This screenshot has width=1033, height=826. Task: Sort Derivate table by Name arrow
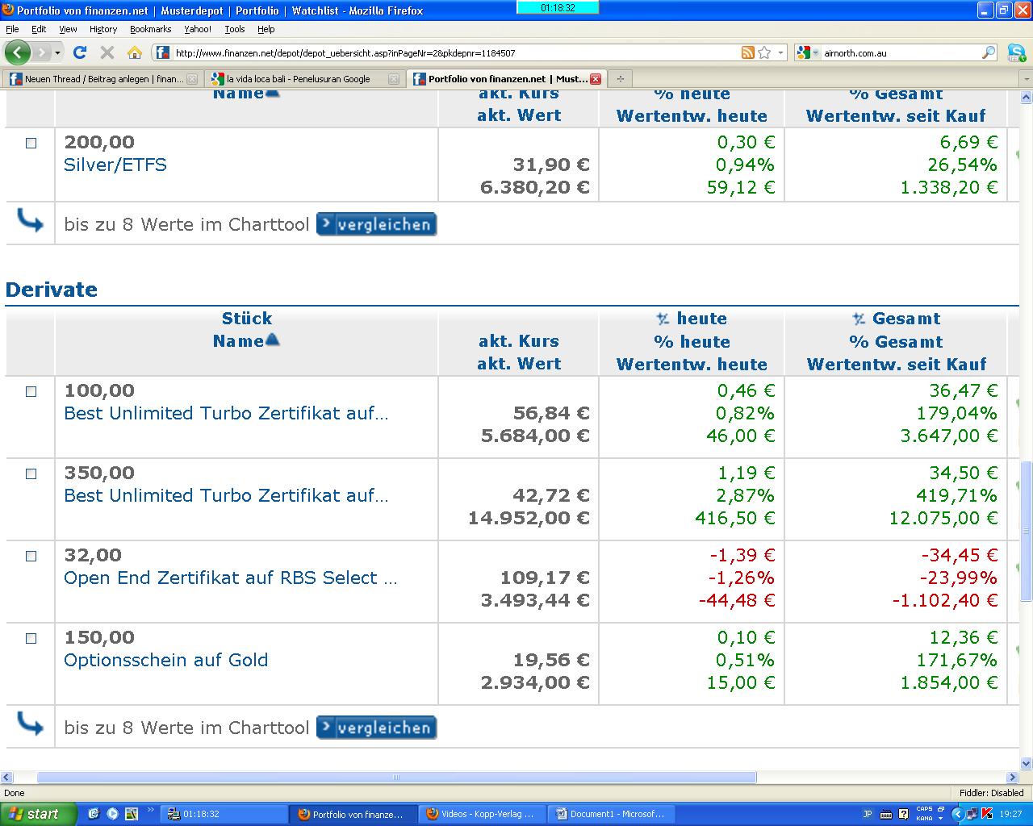point(272,340)
